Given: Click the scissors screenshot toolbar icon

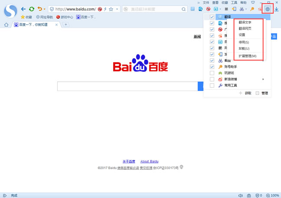Looking at the screenshot, I should pyautogui.click(x=242, y=9).
